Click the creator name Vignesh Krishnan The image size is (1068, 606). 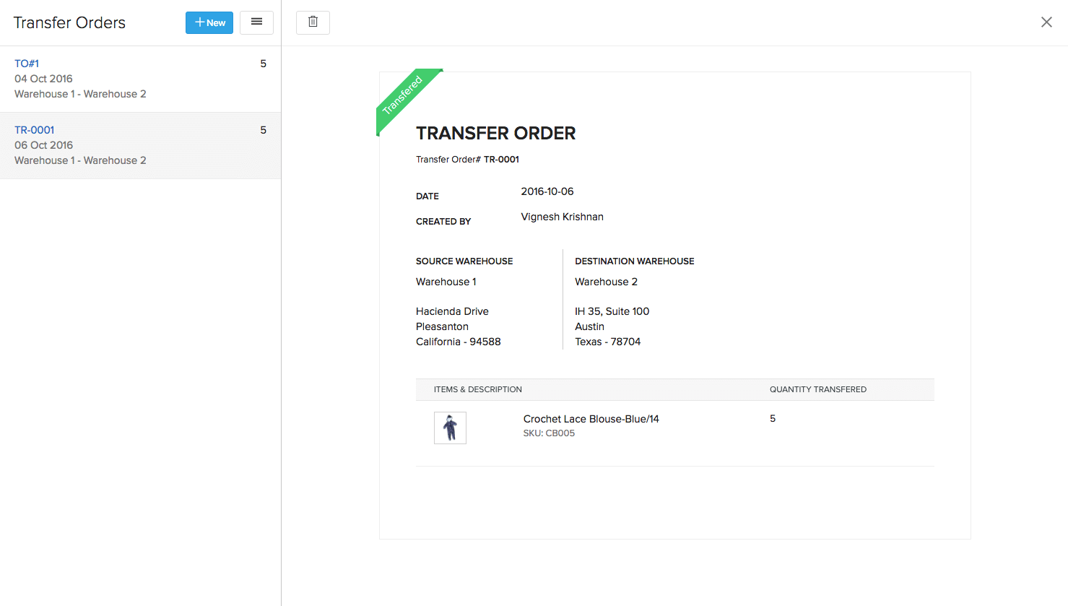[562, 217]
